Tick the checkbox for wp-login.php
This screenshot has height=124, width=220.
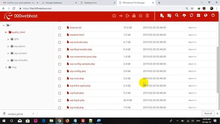coord(59,101)
